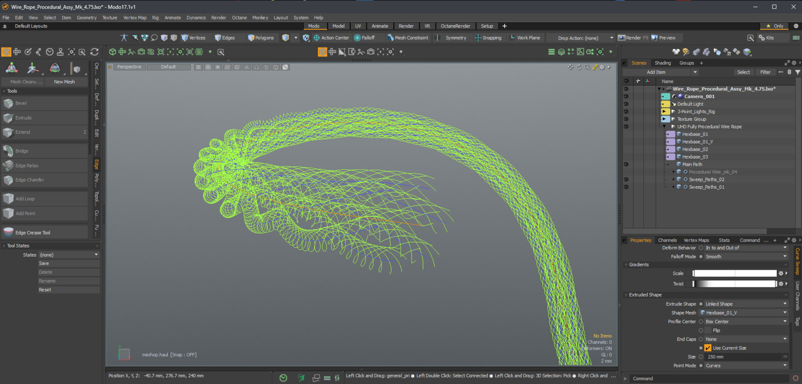Switch to Vertices selection mode

193,38
